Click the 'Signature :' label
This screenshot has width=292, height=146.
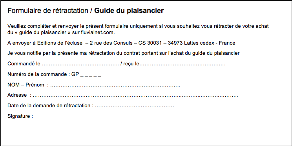[20, 116]
